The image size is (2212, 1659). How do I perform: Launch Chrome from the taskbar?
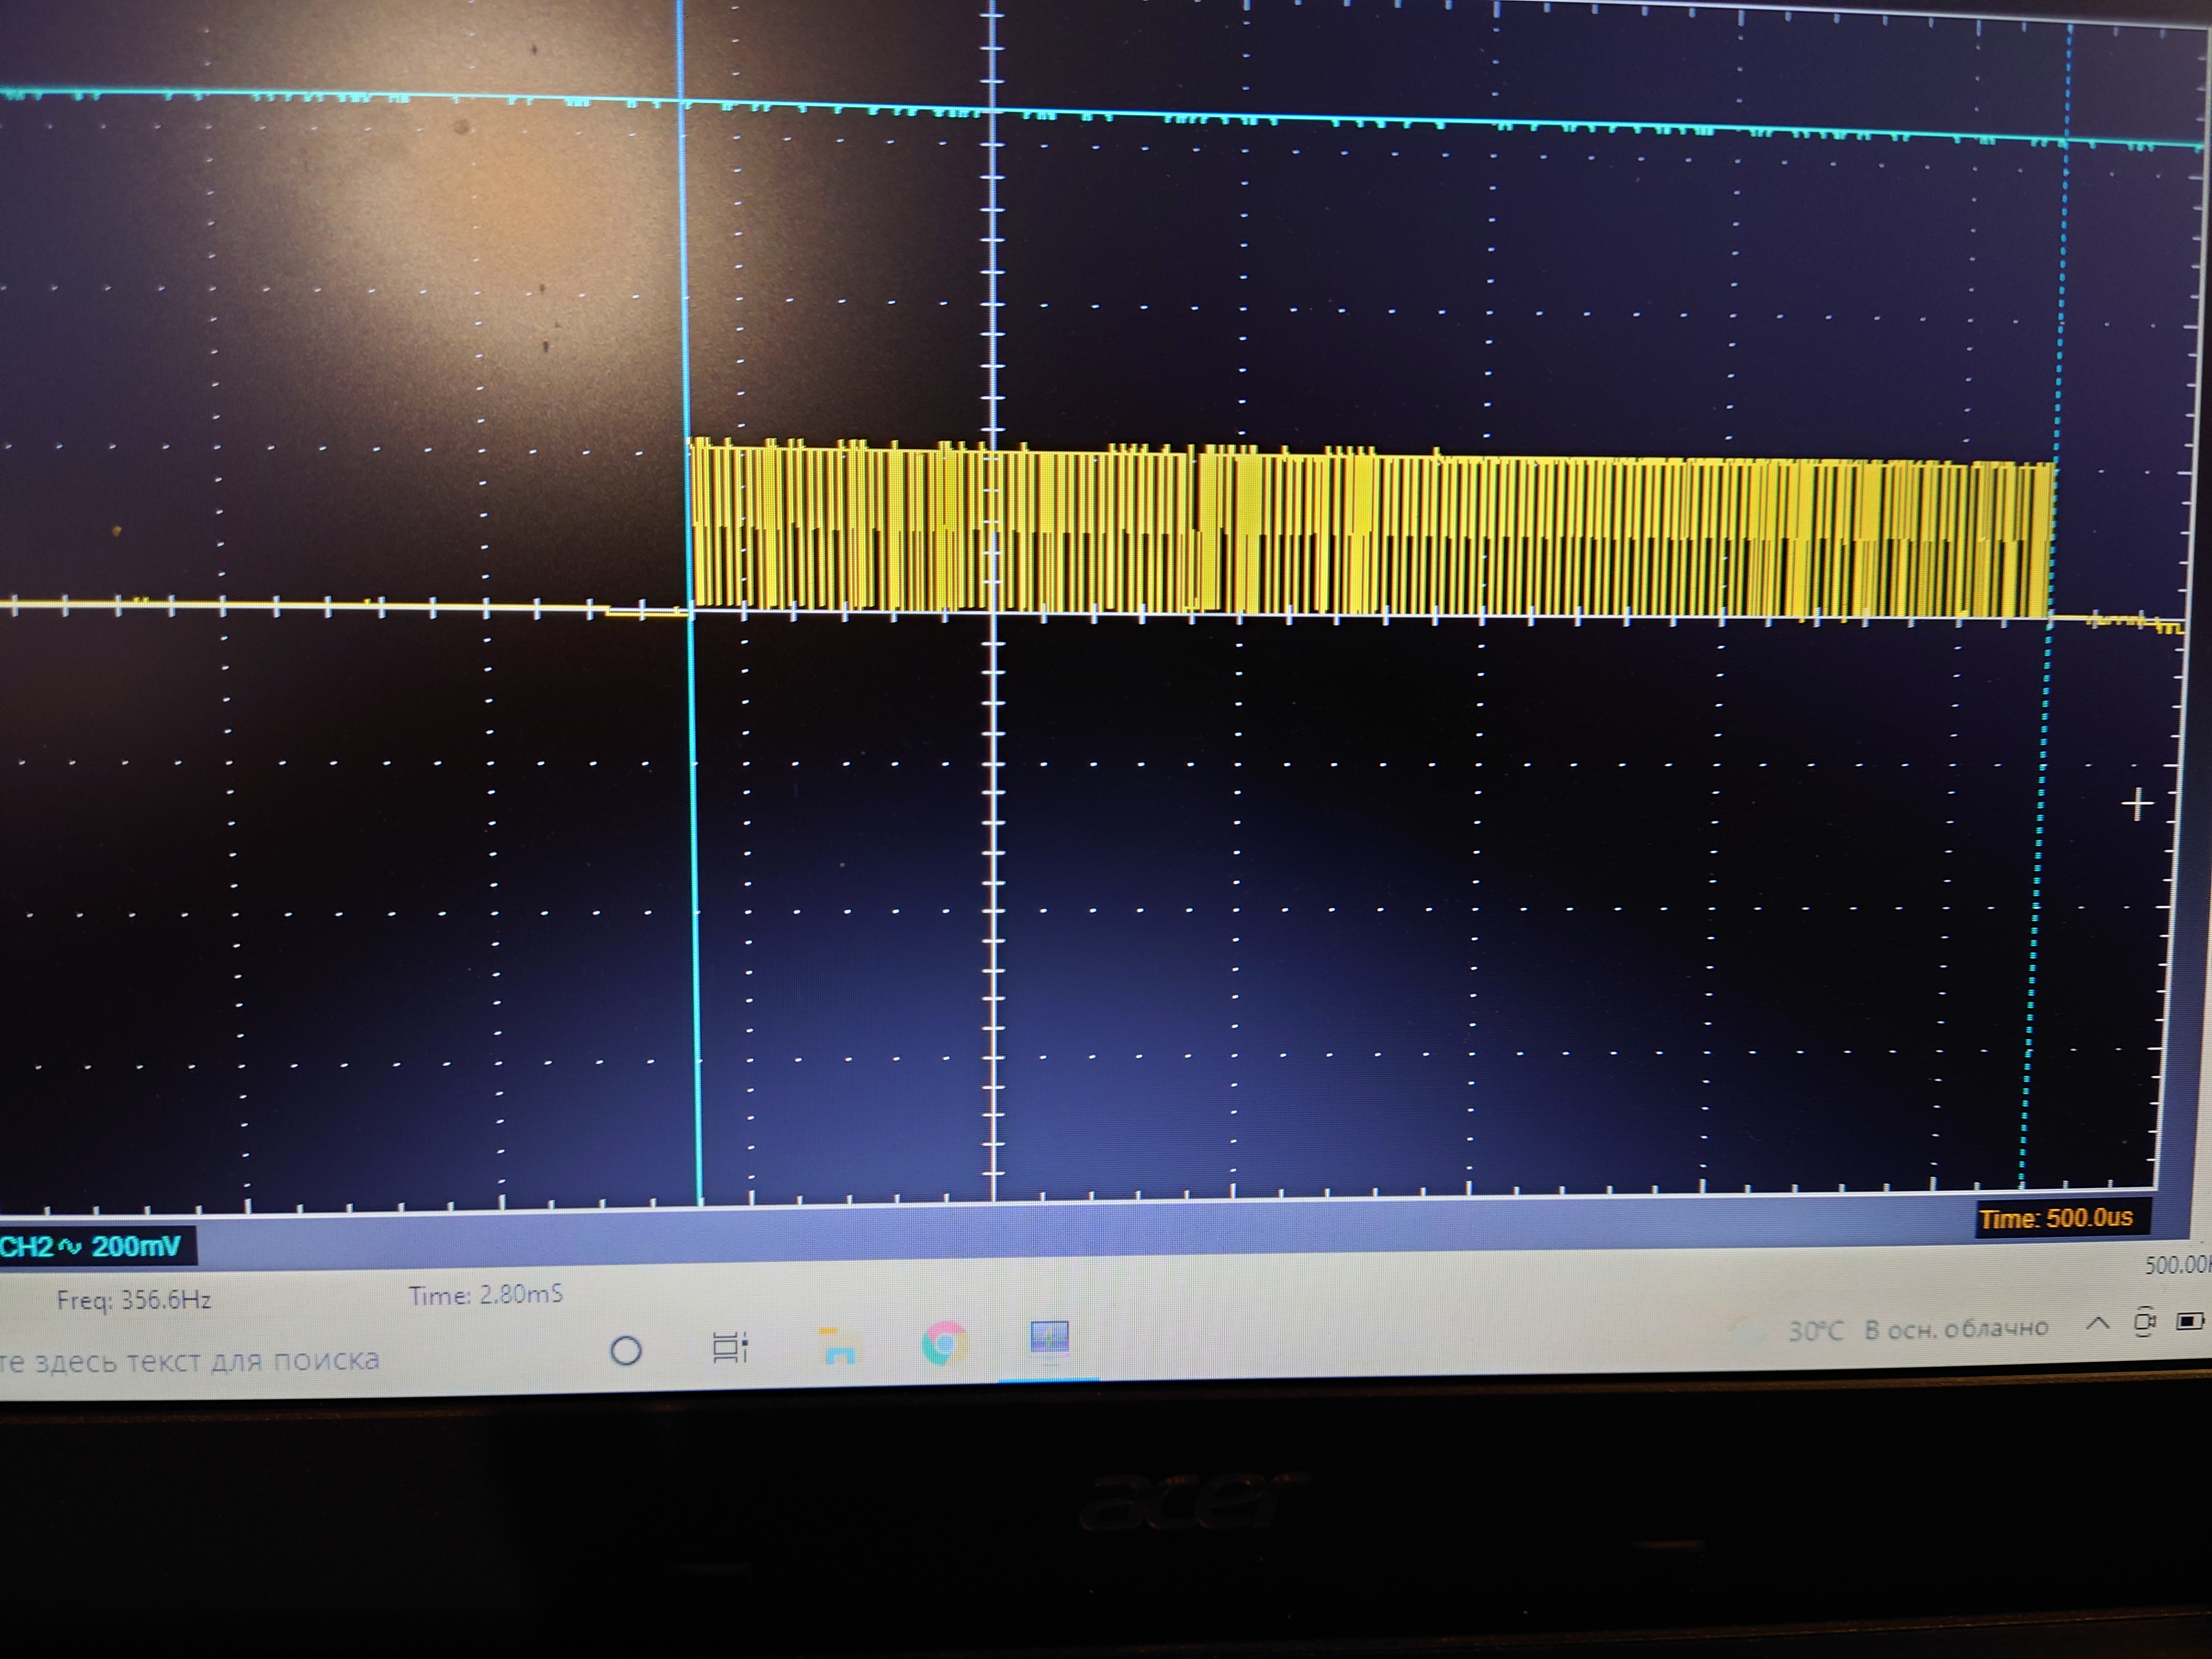tap(944, 1343)
